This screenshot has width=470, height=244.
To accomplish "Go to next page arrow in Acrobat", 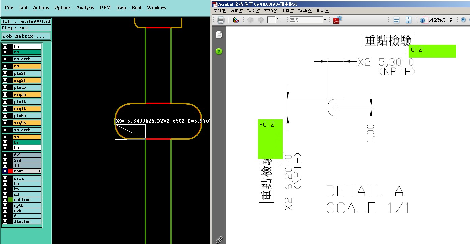I will click(x=260, y=20).
